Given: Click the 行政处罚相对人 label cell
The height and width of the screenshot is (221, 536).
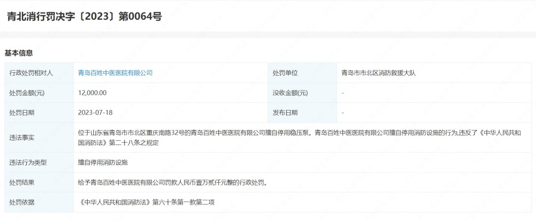Looking at the screenshot, I should coord(31,73).
